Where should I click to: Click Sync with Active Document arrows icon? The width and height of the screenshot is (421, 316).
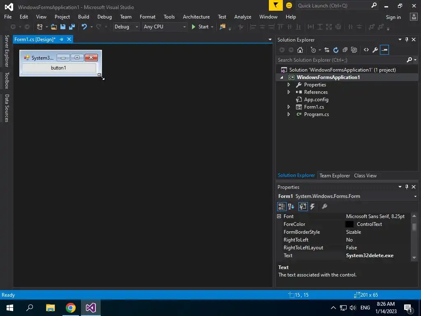(326, 50)
